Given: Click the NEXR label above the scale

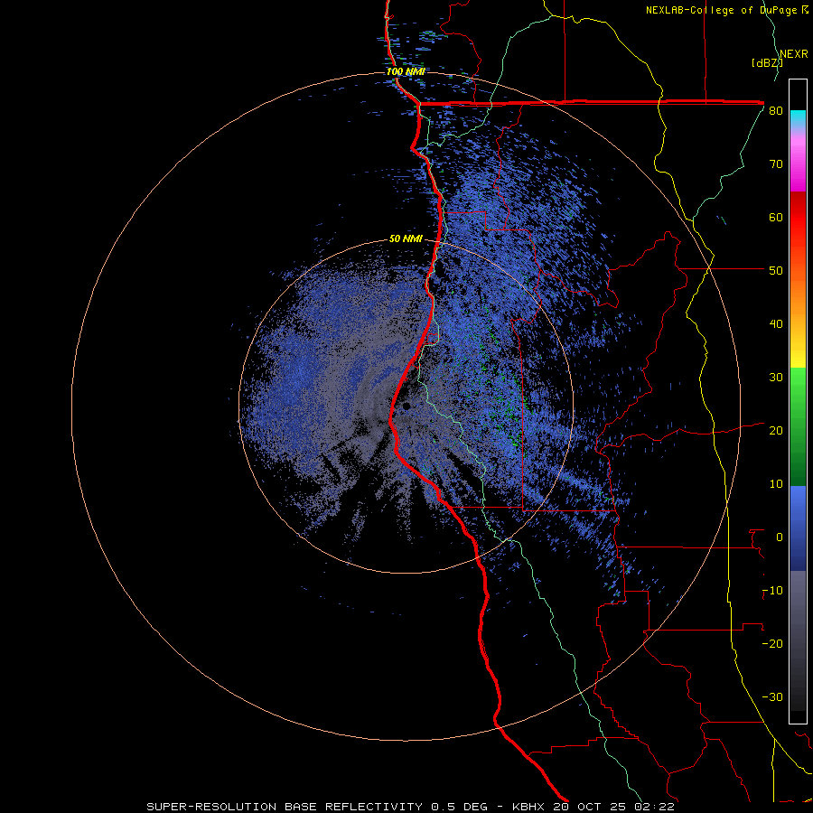Looking at the screenshot, I should [x=794, y=54].
